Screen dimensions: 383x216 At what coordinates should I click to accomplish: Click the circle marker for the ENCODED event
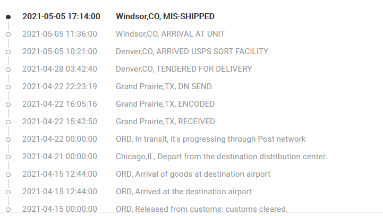click(x=8, y=105)
